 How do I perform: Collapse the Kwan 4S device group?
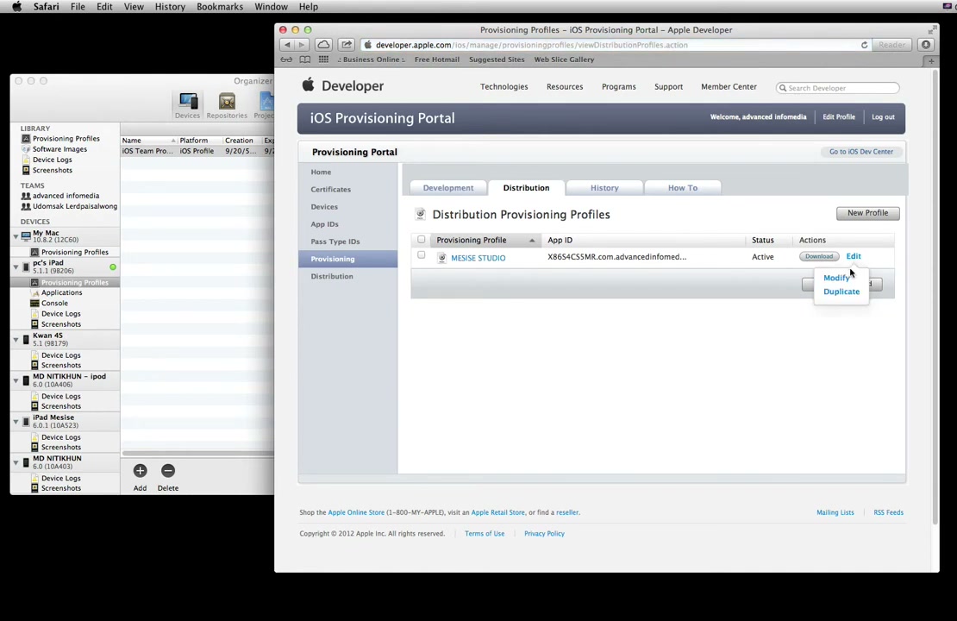(16, 340)
